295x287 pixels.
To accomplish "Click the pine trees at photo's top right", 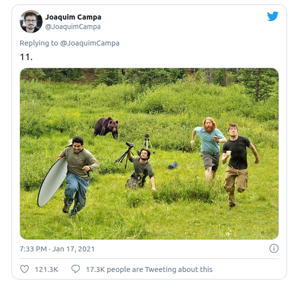I will click(258, 83).
